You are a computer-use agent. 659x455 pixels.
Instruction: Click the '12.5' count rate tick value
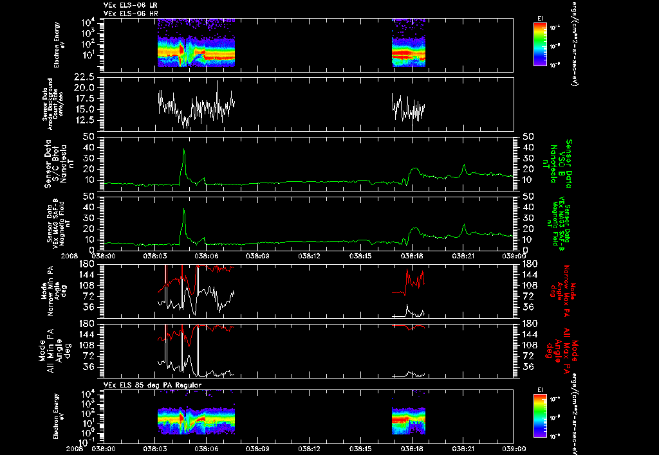click(84, 120)
